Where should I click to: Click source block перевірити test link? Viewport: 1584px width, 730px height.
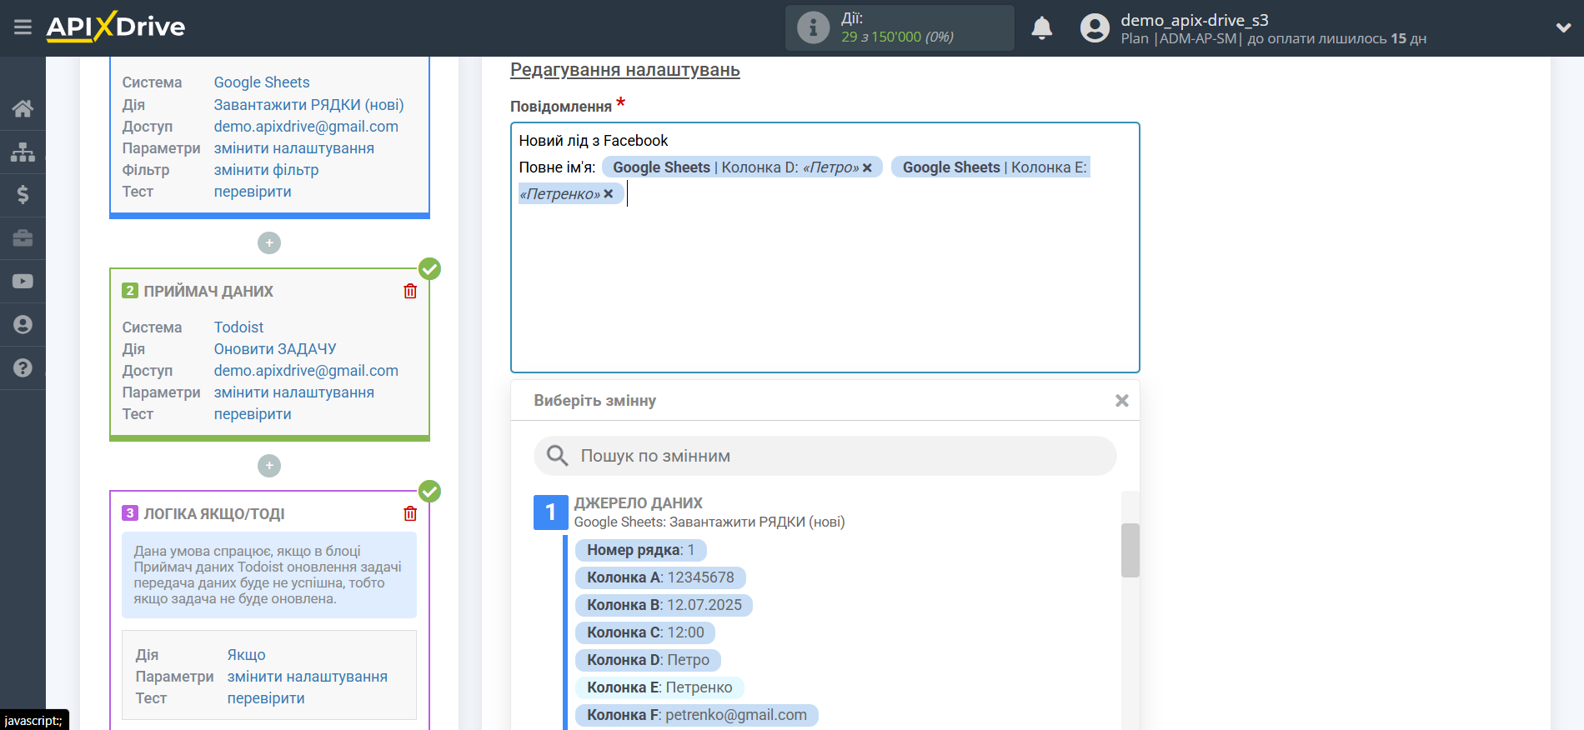[253, 192]
